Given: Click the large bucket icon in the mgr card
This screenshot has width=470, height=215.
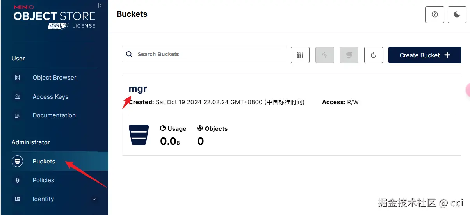Looking at the screenshot, I should (139, 135).
